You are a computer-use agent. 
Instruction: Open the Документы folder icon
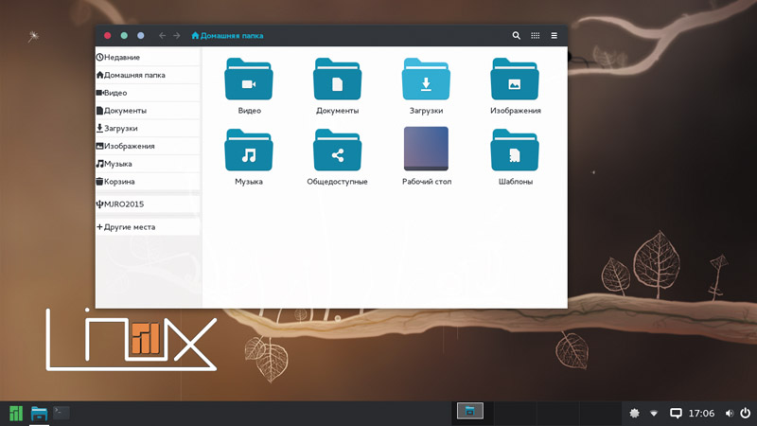(x=337, y=80)
